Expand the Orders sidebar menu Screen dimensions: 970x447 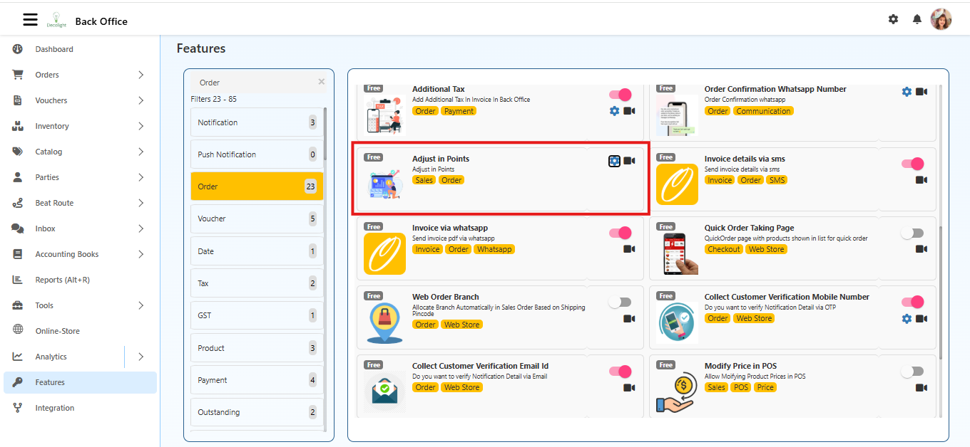(141, 75)
